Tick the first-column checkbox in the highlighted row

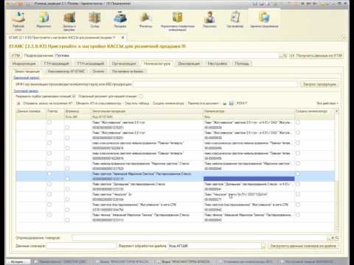pos(49,174)
